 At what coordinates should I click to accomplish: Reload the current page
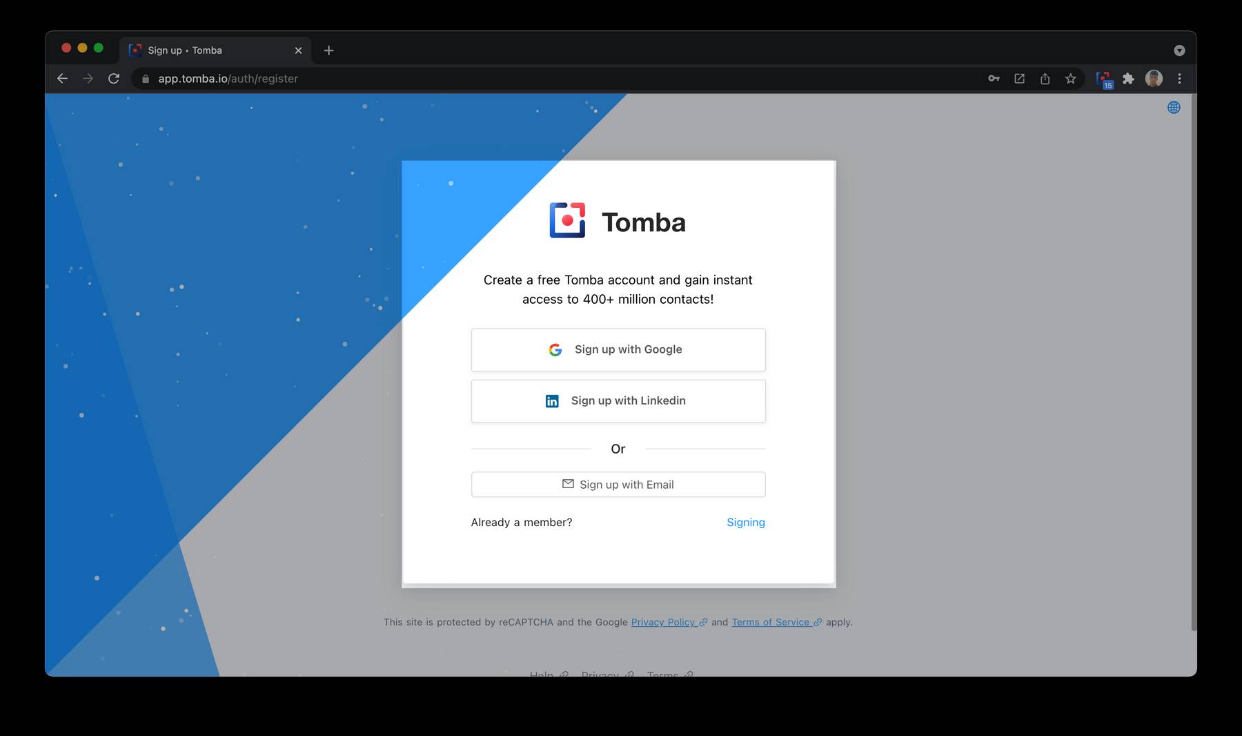(114, 79)
